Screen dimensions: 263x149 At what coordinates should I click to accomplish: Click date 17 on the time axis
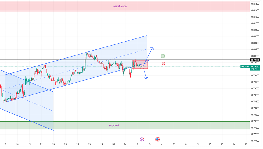[x=5, y=144]
